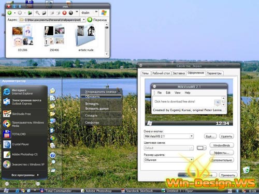Choose Вставить ярлык in context menu

101,109
